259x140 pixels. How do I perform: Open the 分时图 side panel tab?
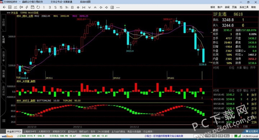coord(4,22)
